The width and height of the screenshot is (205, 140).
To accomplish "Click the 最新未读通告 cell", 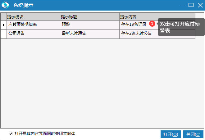I will tap(90, 34).
